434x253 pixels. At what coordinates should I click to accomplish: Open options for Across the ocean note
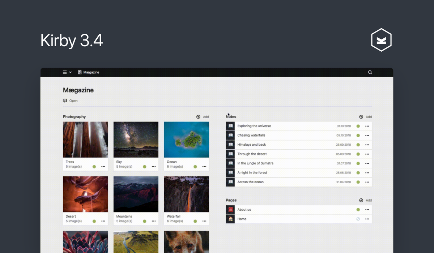[367, 182]
